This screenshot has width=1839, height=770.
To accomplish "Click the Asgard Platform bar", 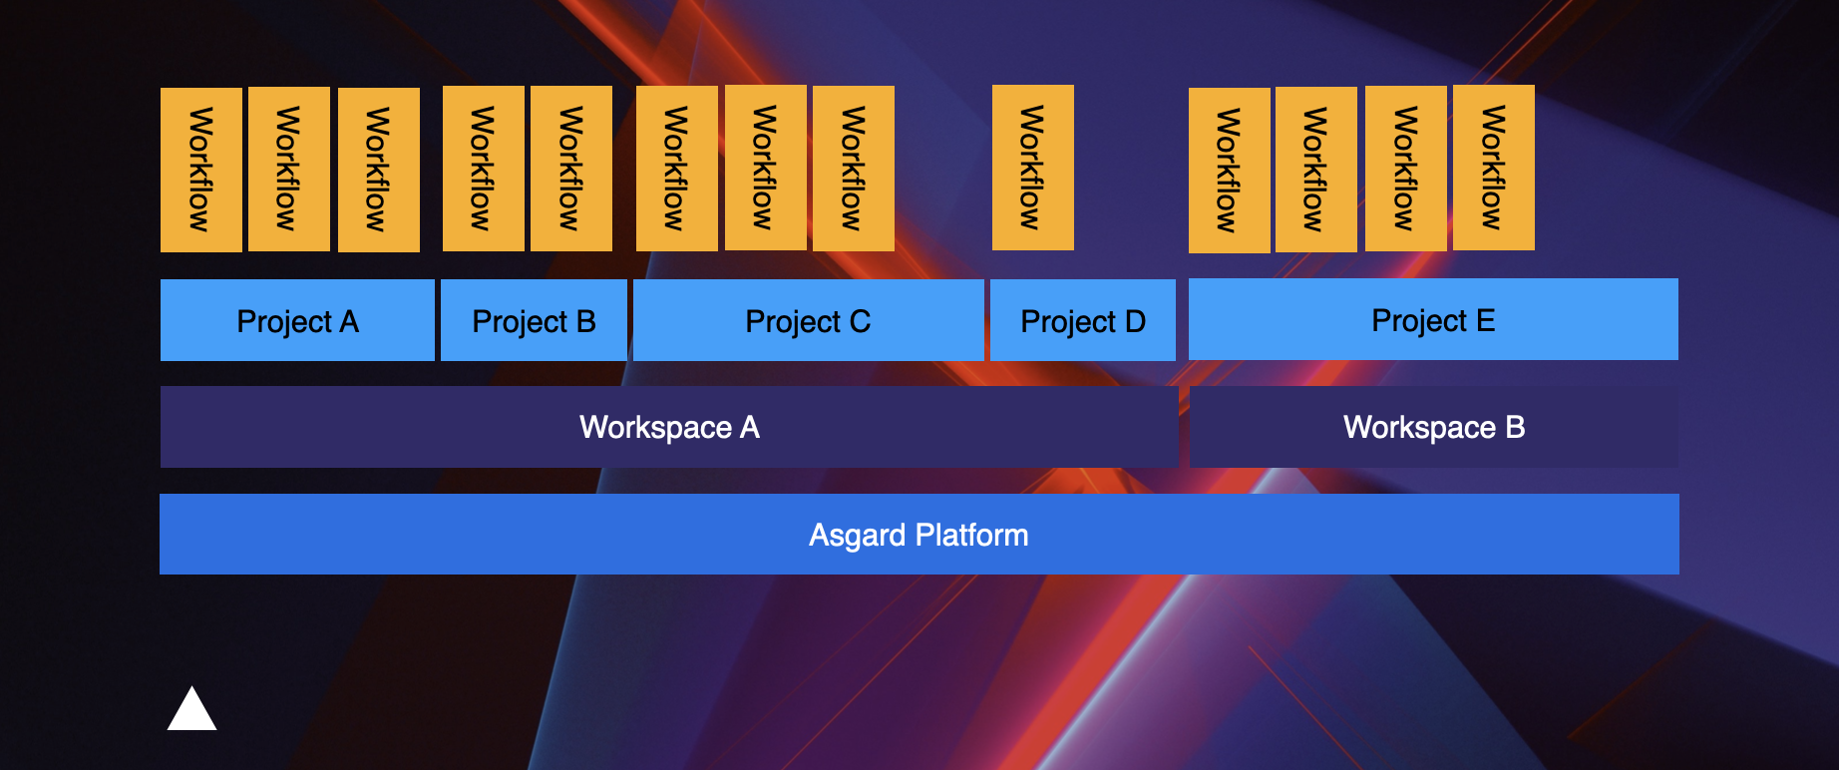I will [919, 535].
